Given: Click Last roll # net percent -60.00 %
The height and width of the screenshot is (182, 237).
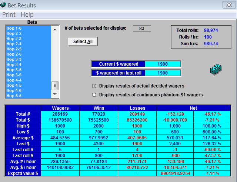Looking at the screenshot, I should point(212,150).
